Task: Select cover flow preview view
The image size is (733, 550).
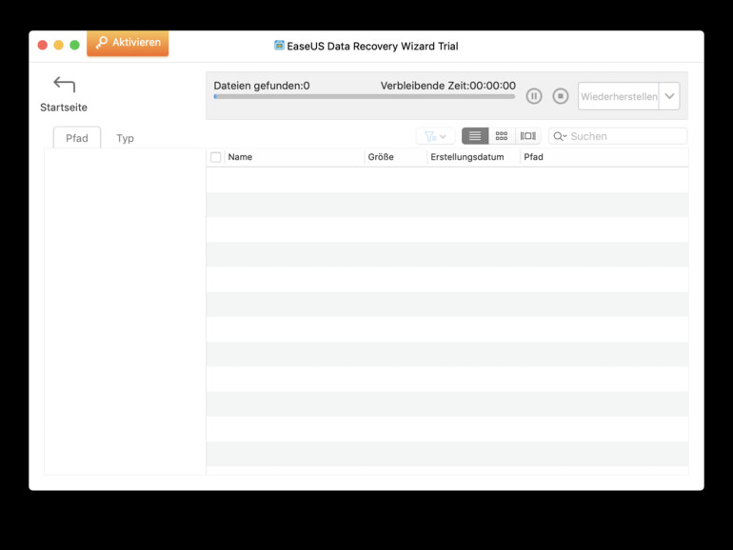Action: 528,136
